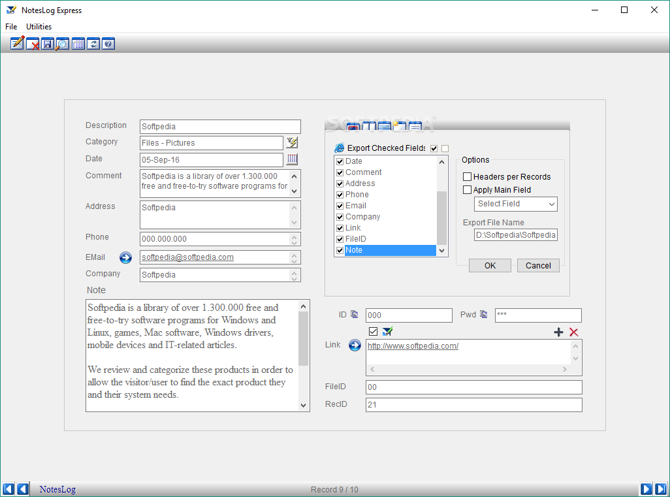The image size is (670, 497).
Task: Click the Phone field spinner arrows
Action: (294, 239)
